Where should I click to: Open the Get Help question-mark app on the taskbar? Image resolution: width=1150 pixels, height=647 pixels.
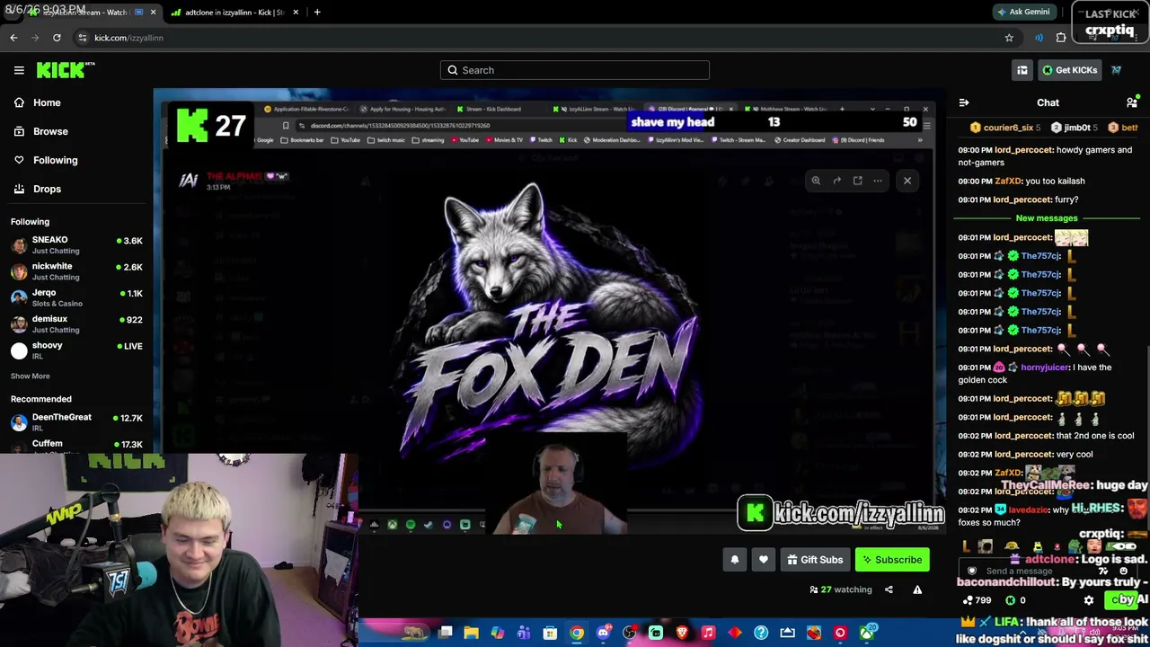click(761, 633)
